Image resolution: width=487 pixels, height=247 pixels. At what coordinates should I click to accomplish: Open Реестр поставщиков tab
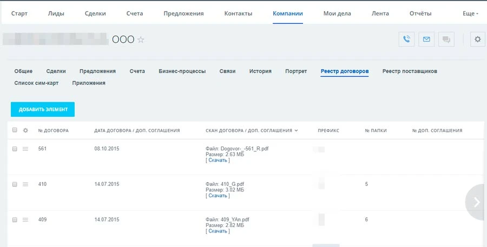pyautogui.click(x=410, y=71)
